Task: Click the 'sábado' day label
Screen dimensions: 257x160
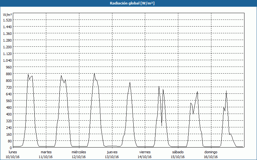Action: (178, 152)
